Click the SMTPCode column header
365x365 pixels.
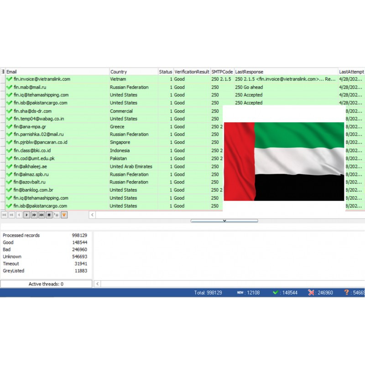pyautogui.click(x=222, y=72)
